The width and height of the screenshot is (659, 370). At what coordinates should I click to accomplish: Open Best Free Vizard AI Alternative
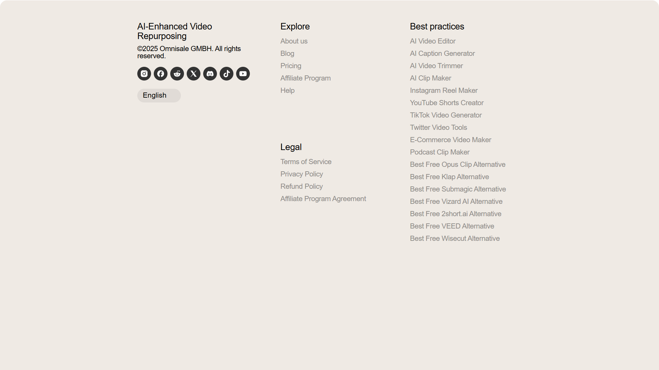tap(456, 201)
